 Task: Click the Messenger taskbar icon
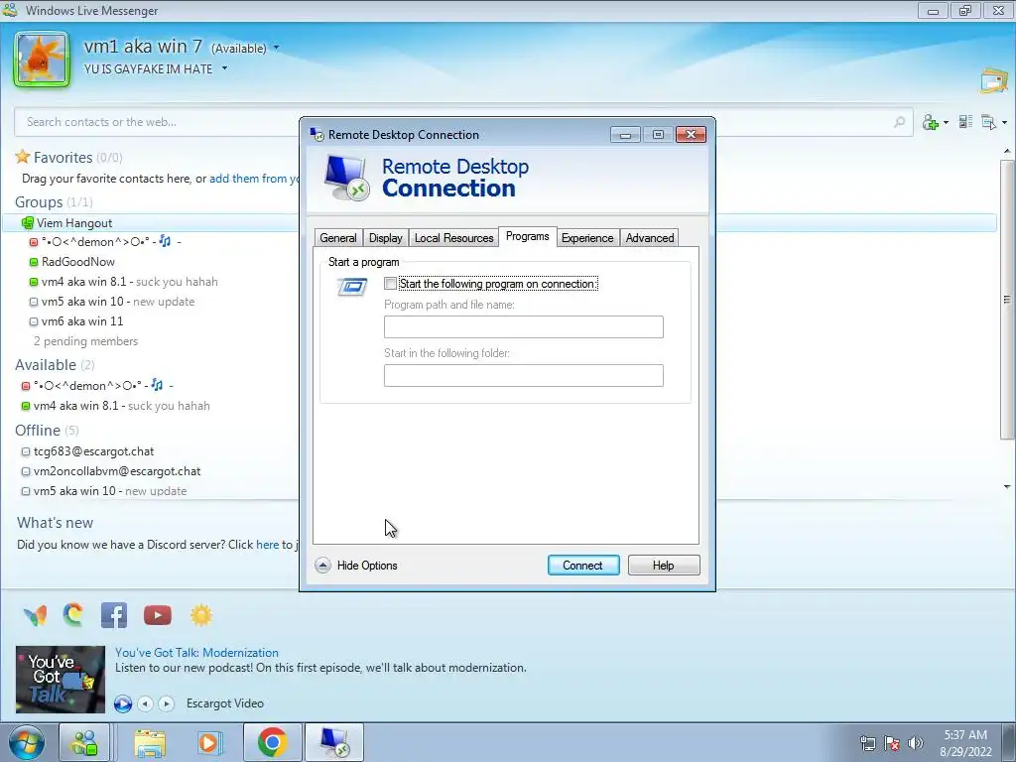[84, 742]
